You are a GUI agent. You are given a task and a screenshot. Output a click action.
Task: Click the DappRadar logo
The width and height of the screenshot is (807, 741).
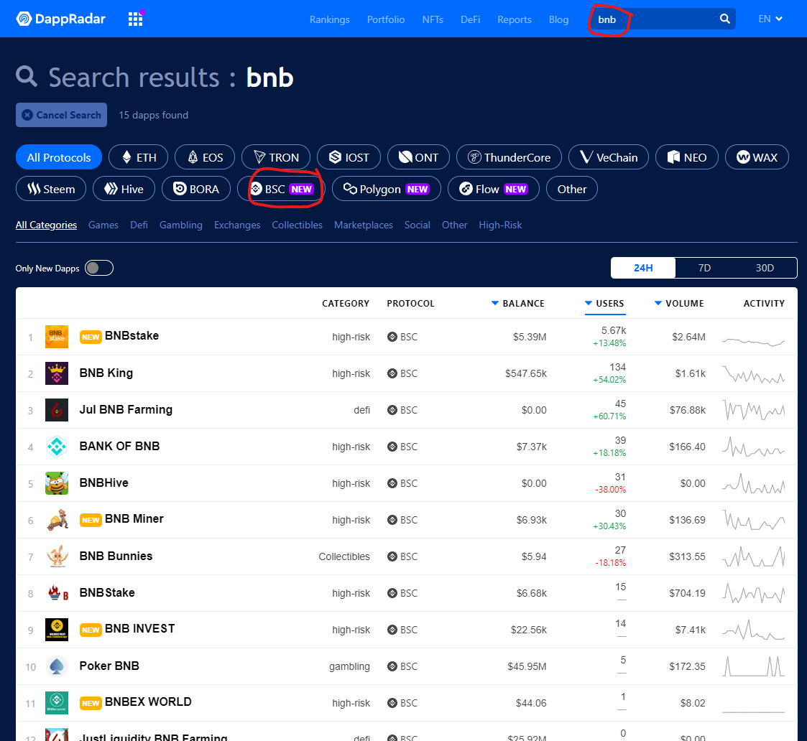tap(61, 19)
